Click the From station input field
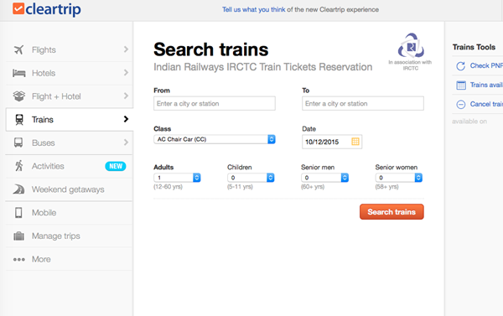503x316 pixels. click(215, 103)
